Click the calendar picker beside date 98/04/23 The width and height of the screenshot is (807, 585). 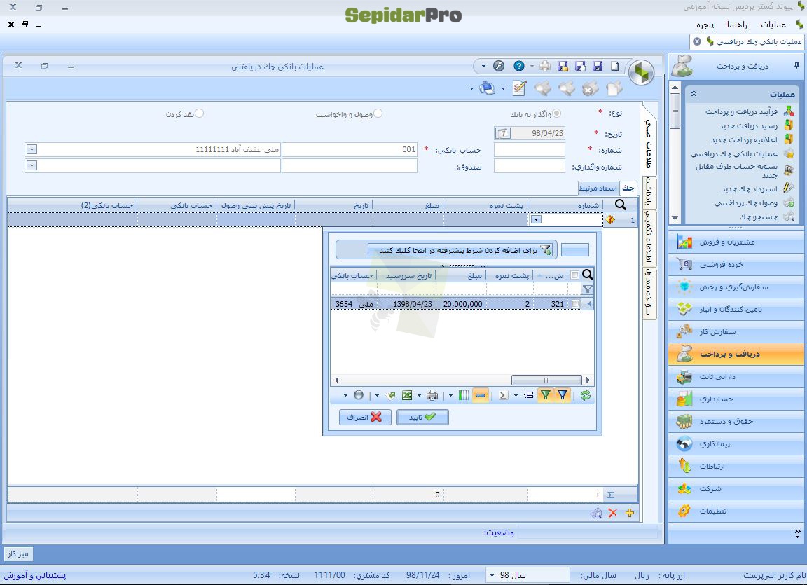(x=502, y=133)
